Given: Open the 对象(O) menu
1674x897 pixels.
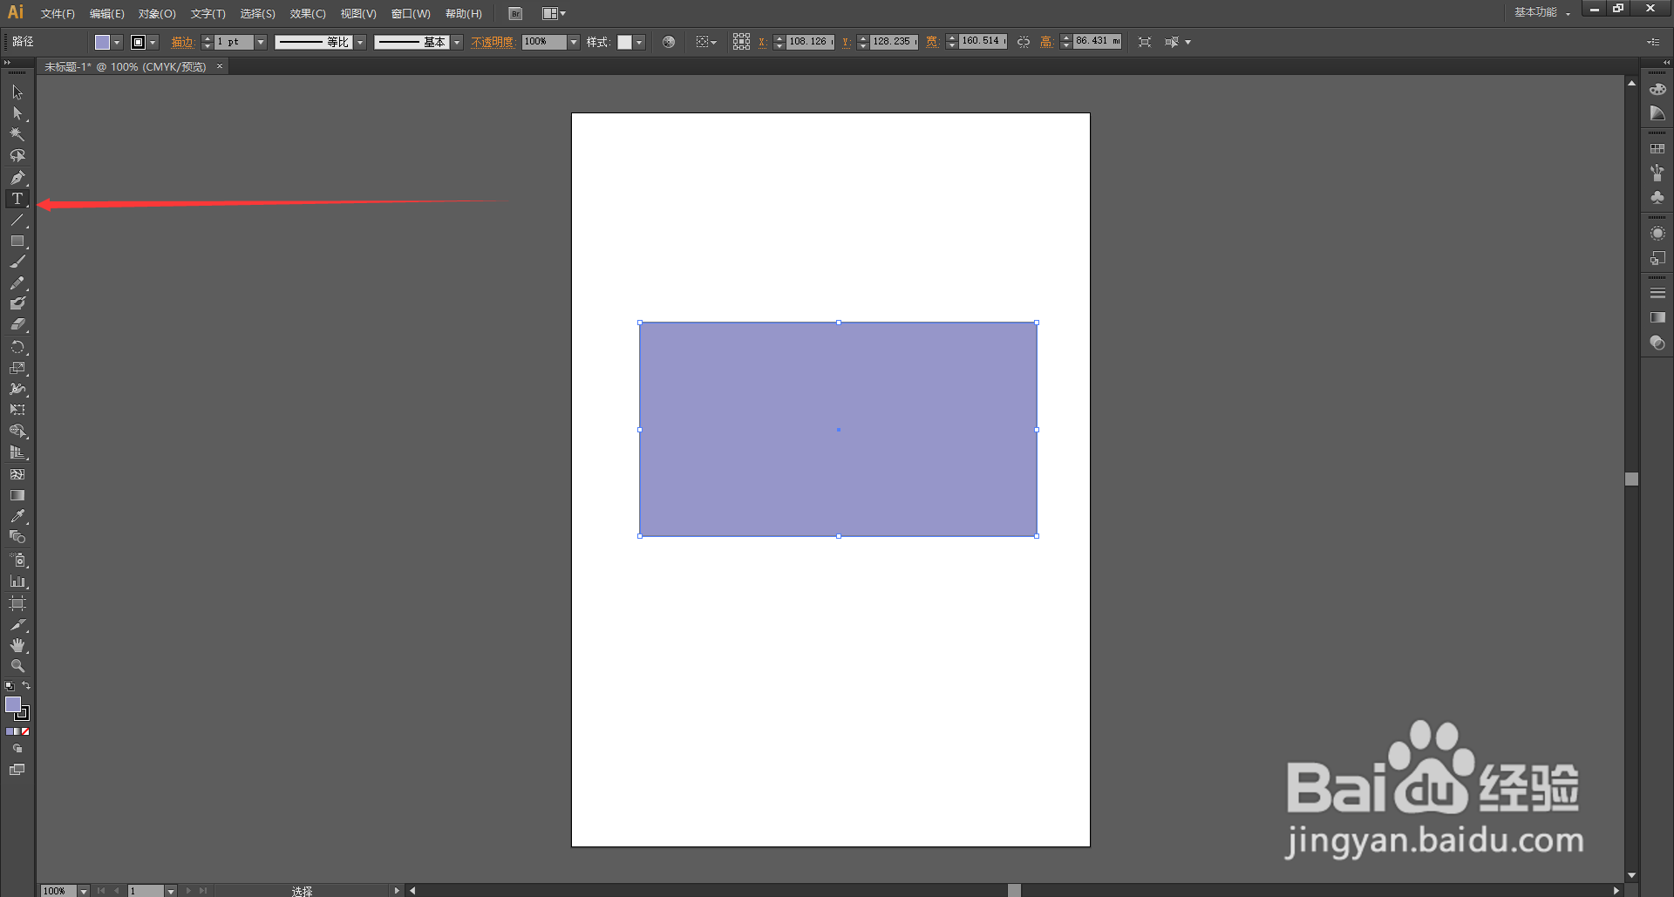Looking at the screenshot, I should 157,14.
